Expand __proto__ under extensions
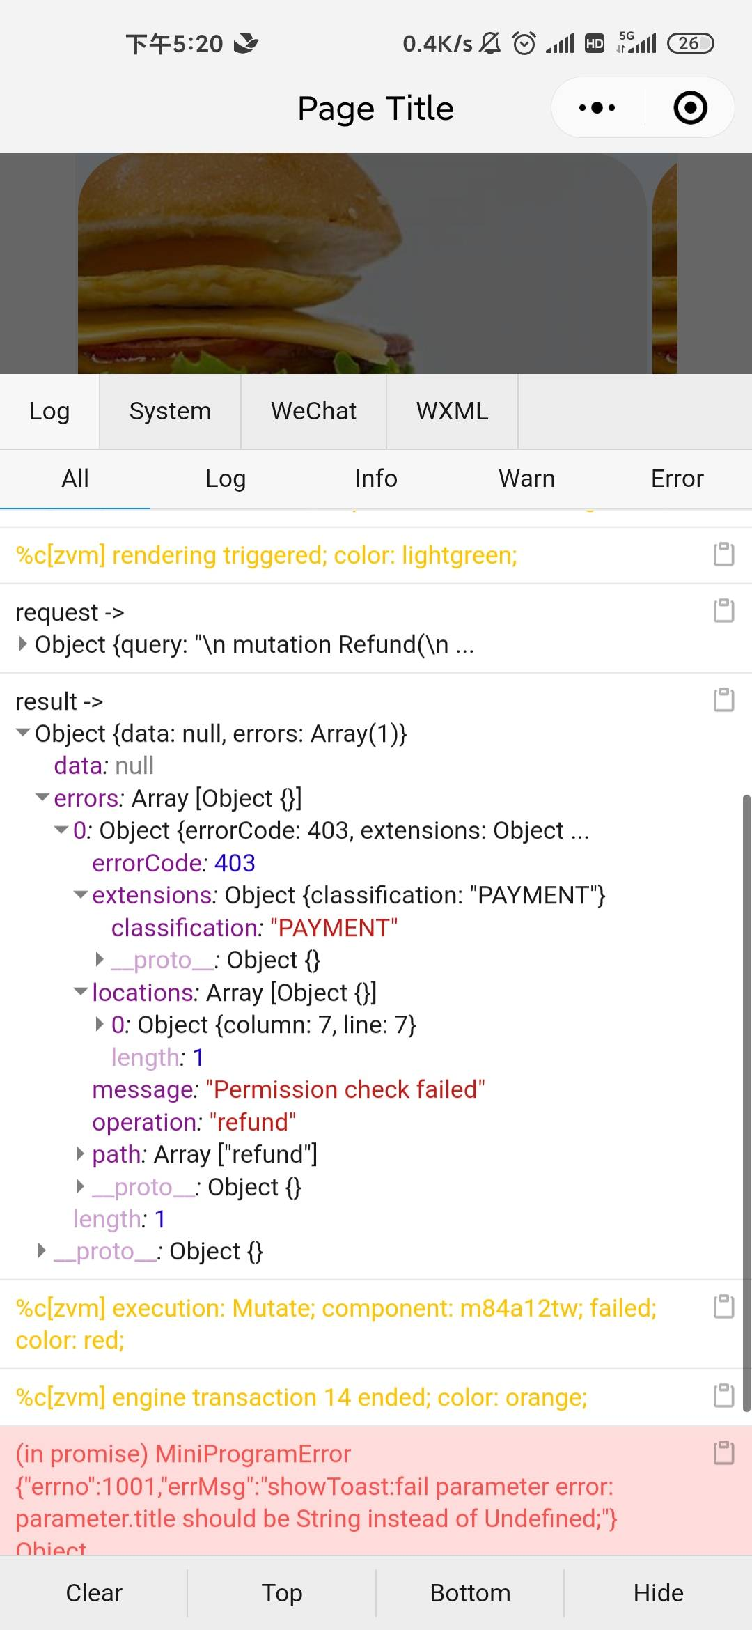This screenshot has width=752, height=1630. [x=100, y=960]
